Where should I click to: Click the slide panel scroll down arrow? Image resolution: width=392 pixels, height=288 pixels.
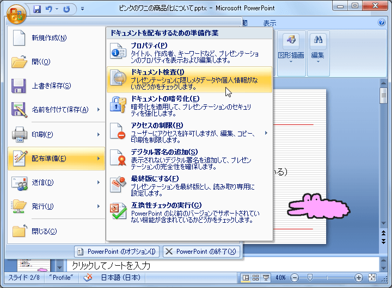point(59,268)
